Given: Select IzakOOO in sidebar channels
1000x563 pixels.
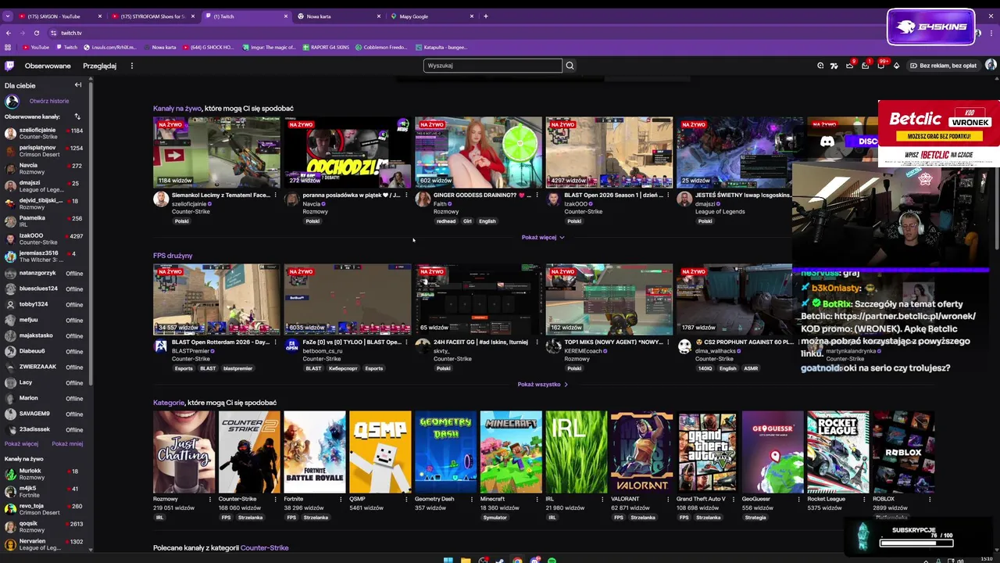Looking at the screenshot, I should [45, 238].
